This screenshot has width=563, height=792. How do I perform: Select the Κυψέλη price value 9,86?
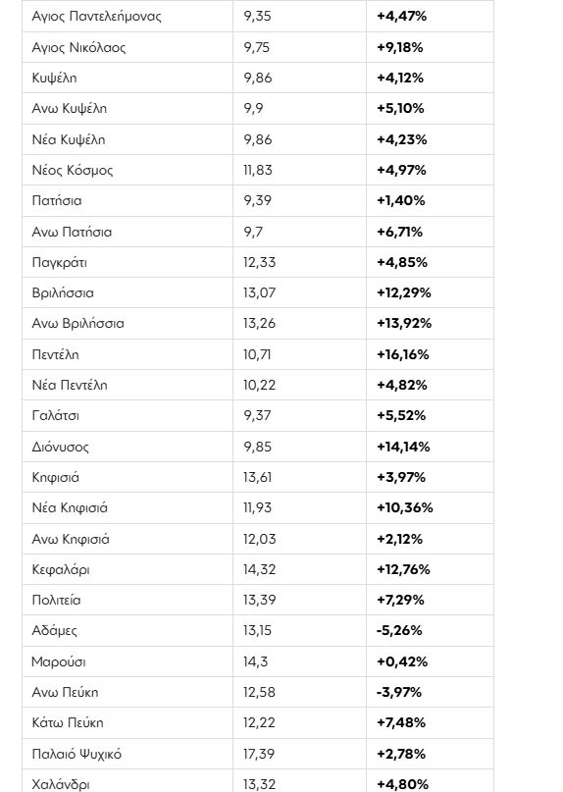point(258,78)
